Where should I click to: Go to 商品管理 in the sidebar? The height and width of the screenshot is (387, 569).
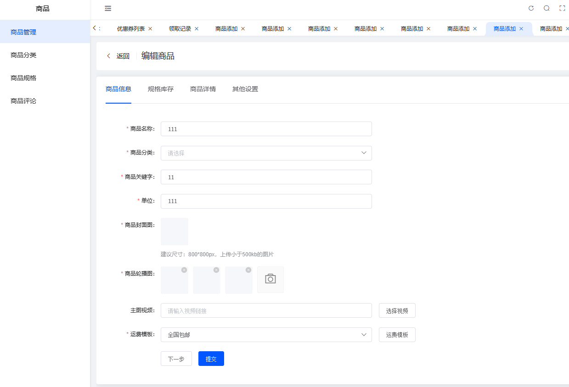tap(45, 32)
